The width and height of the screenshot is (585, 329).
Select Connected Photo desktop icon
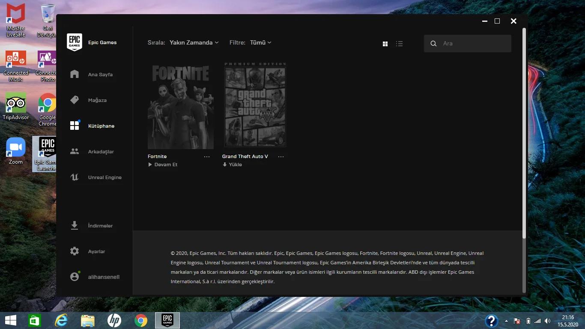click(46, 66)
